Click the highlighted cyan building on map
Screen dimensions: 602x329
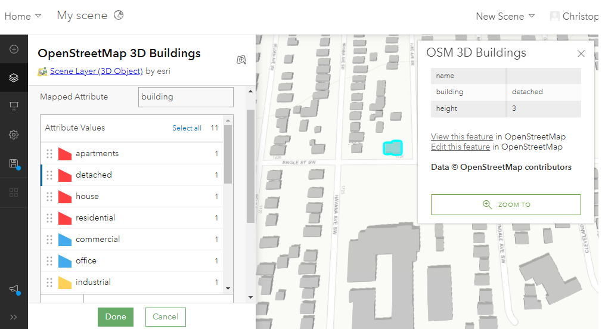pos(392,147)
